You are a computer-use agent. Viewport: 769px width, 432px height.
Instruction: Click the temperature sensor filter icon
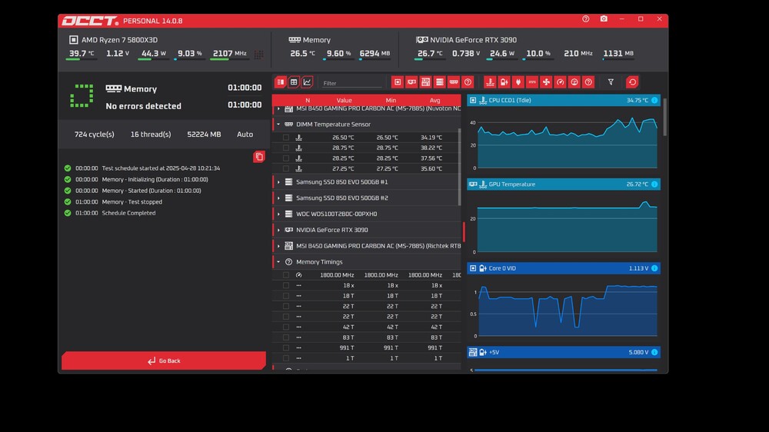[489, 82]
